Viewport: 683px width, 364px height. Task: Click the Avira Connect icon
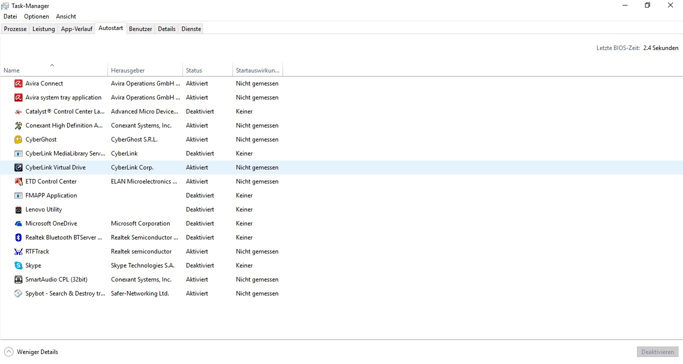click(18, 83)
